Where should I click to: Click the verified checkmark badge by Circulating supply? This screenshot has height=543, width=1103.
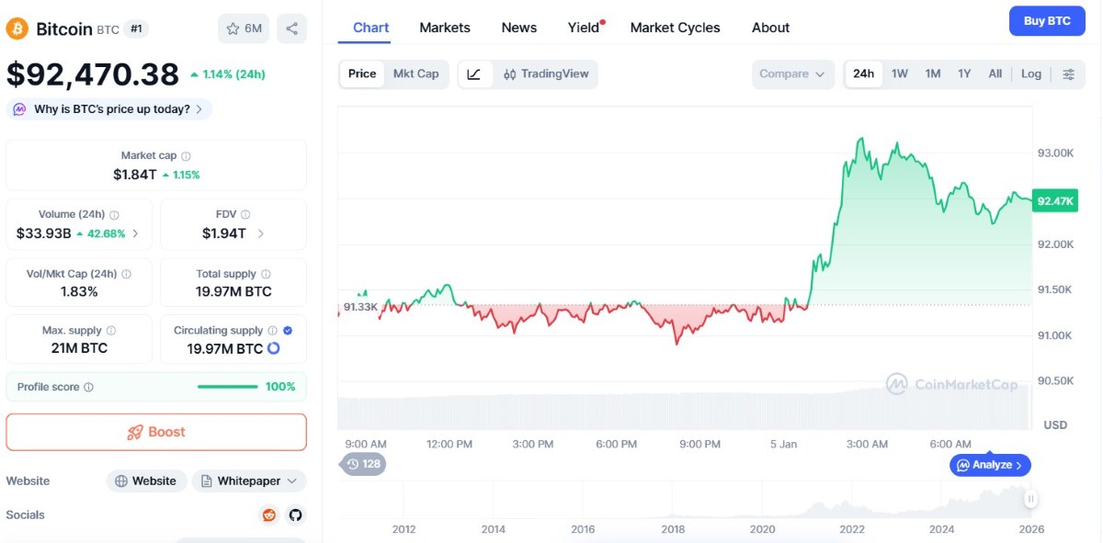pyautogui.click(x=288, y=331)
